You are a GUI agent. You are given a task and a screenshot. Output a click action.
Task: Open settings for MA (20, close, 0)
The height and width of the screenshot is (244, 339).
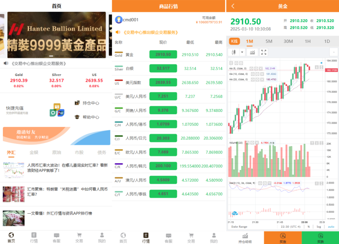257,79
